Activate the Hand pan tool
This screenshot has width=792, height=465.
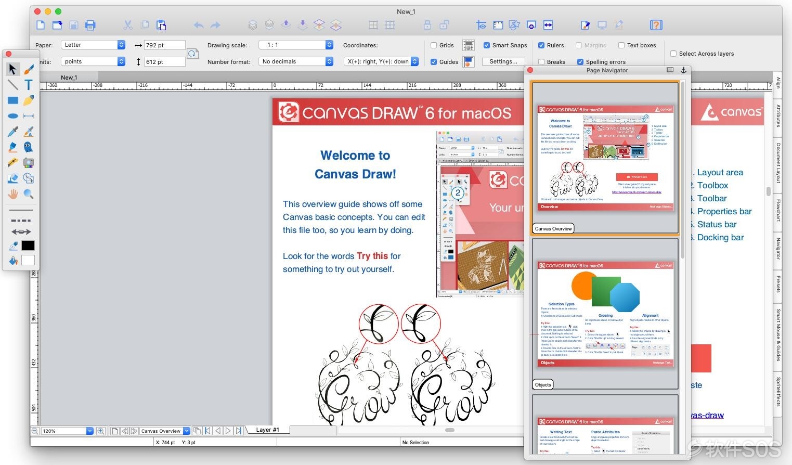pyautogui.click(x=12, y=194)
